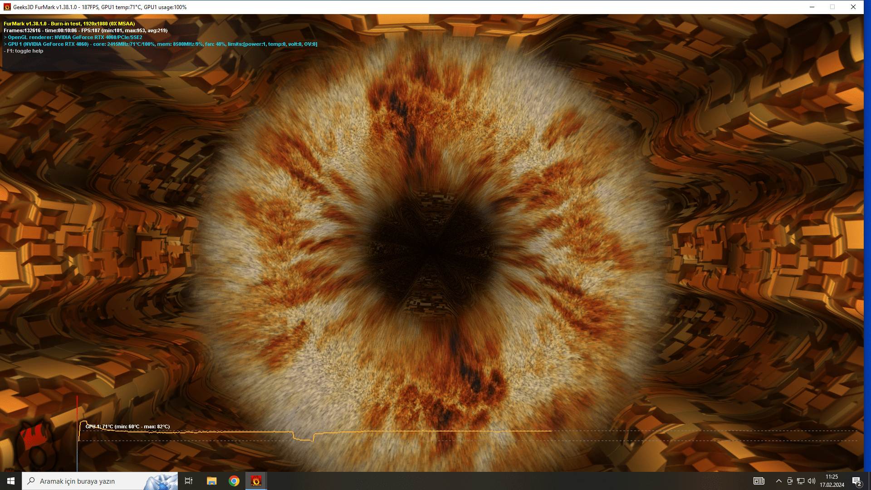Click the FurMark window title text
This screenshot has width=871, height=490.
(x=100, y=7)
